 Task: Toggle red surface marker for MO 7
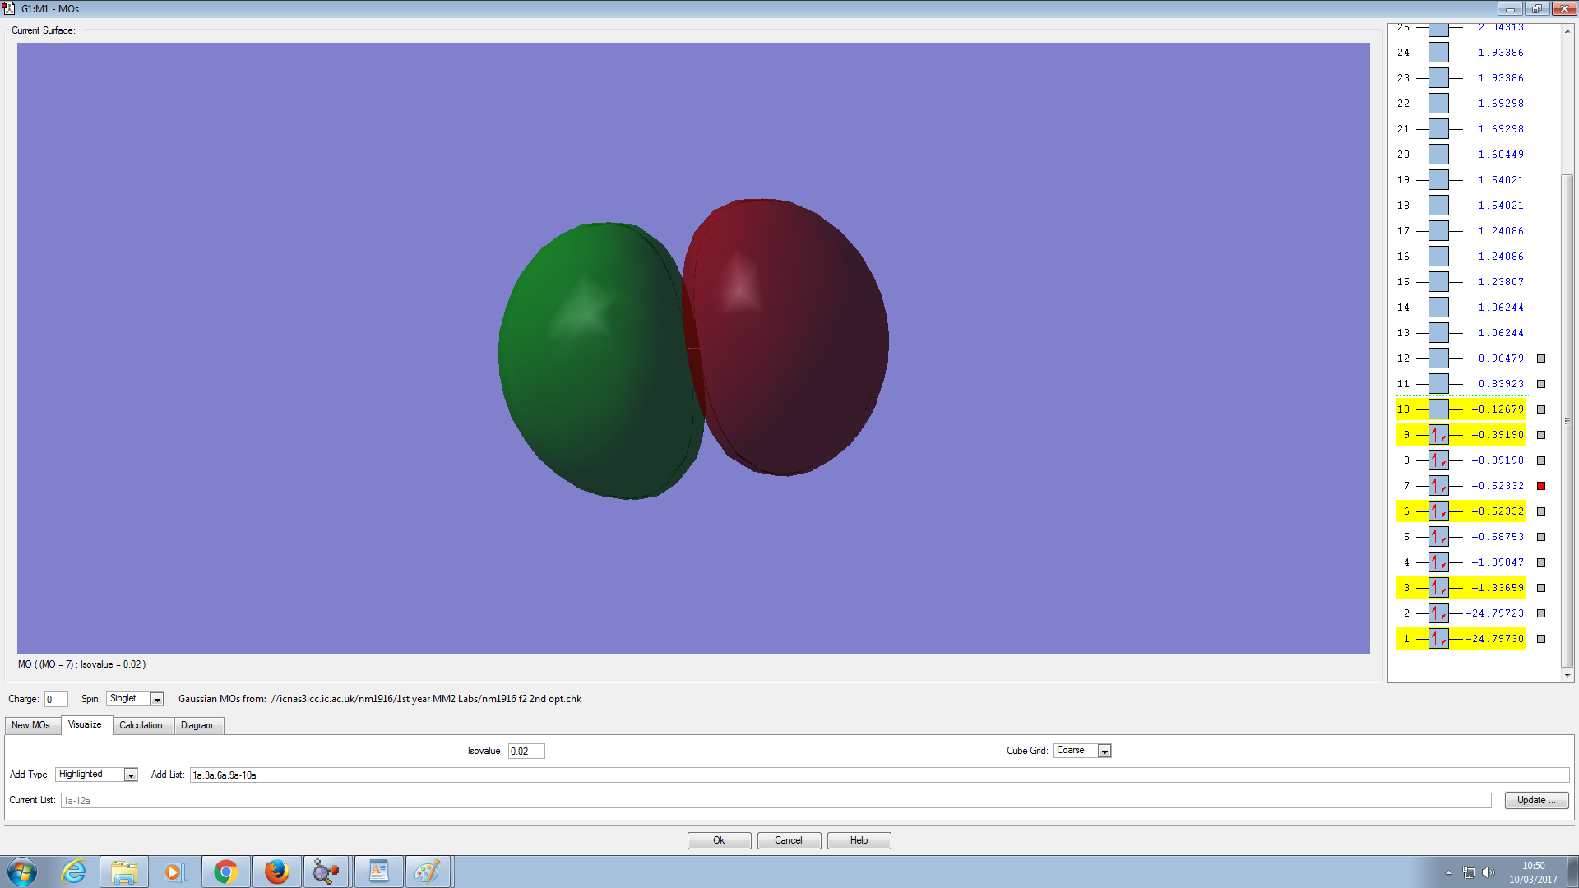coord(1541,486)
